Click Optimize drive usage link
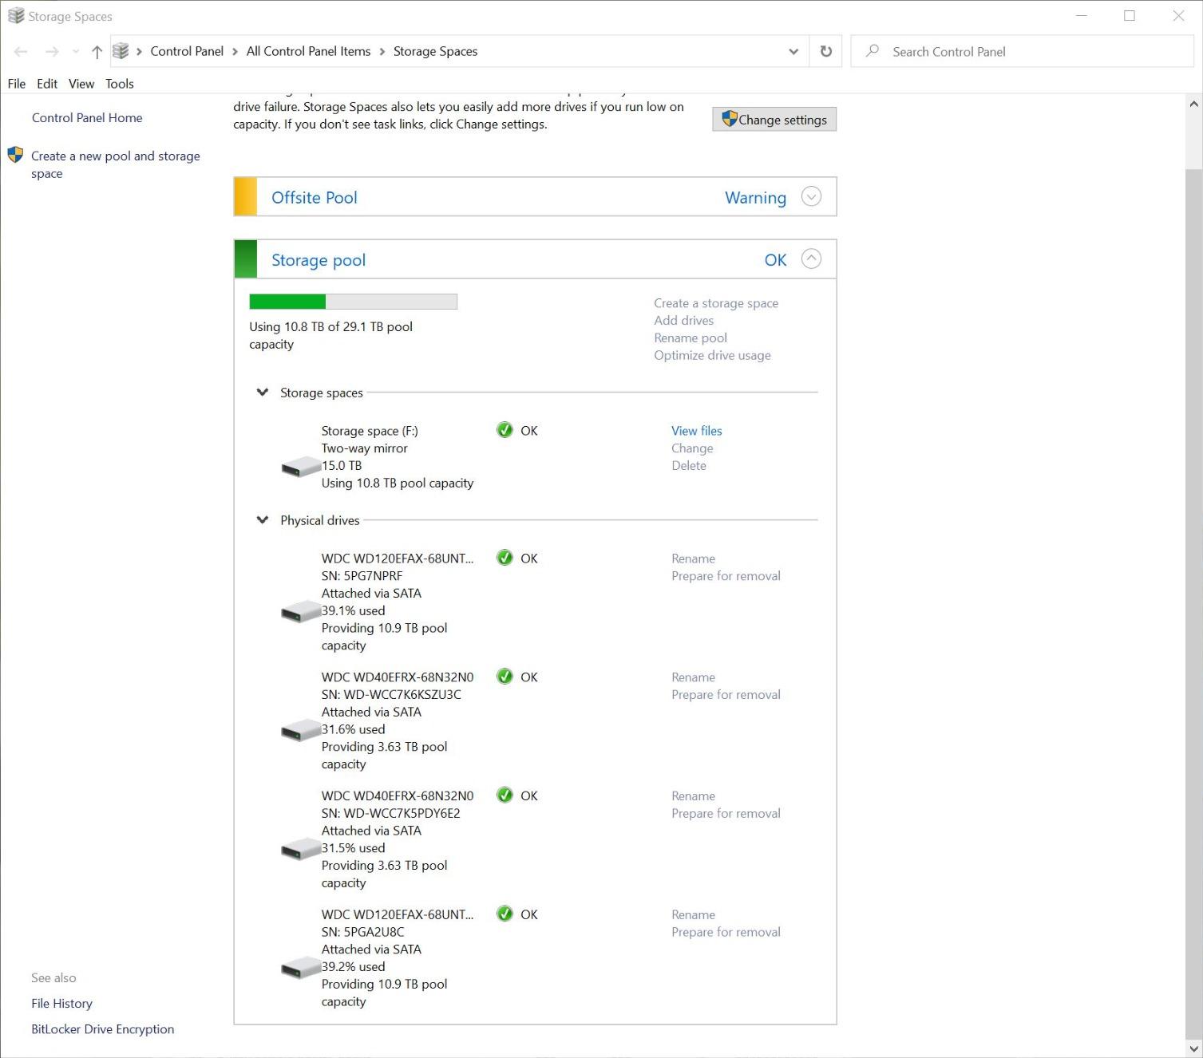 tap(712, 356)
